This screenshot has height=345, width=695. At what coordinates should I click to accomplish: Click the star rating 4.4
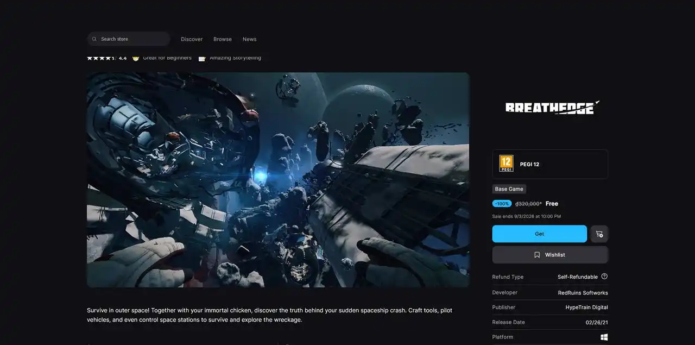[107, 58]
